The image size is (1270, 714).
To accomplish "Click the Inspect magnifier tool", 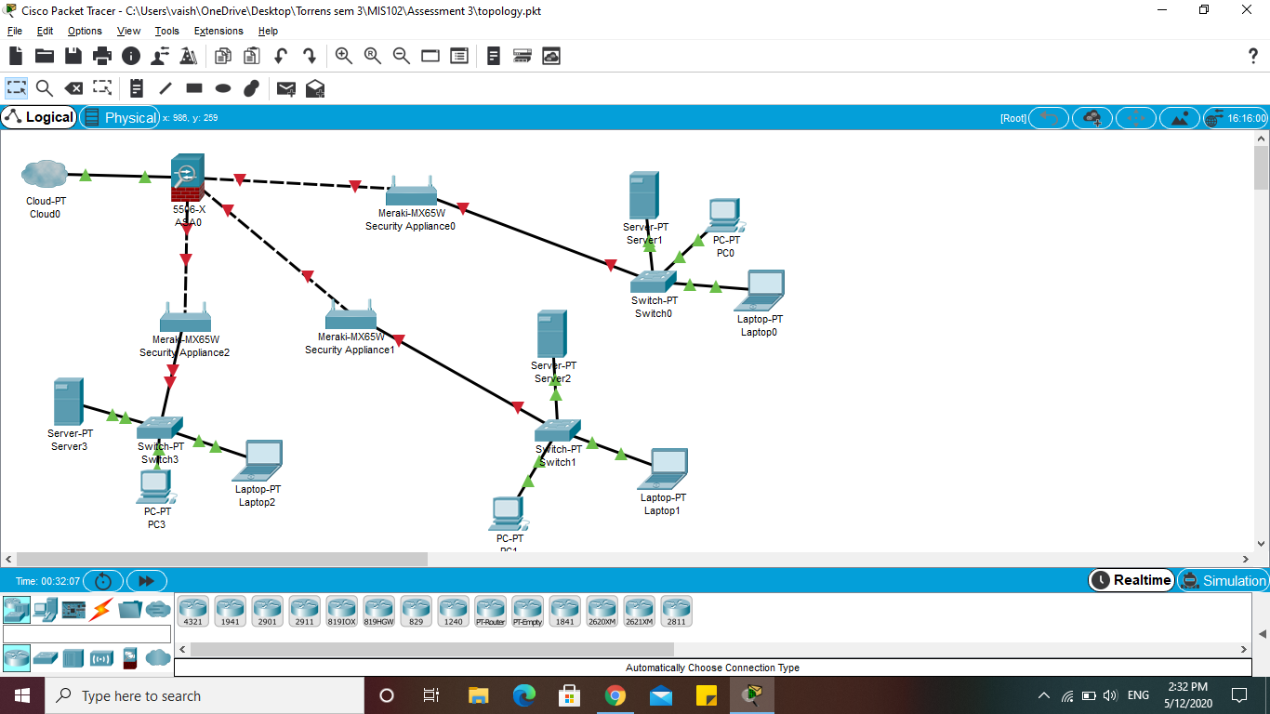I will 45,88.
